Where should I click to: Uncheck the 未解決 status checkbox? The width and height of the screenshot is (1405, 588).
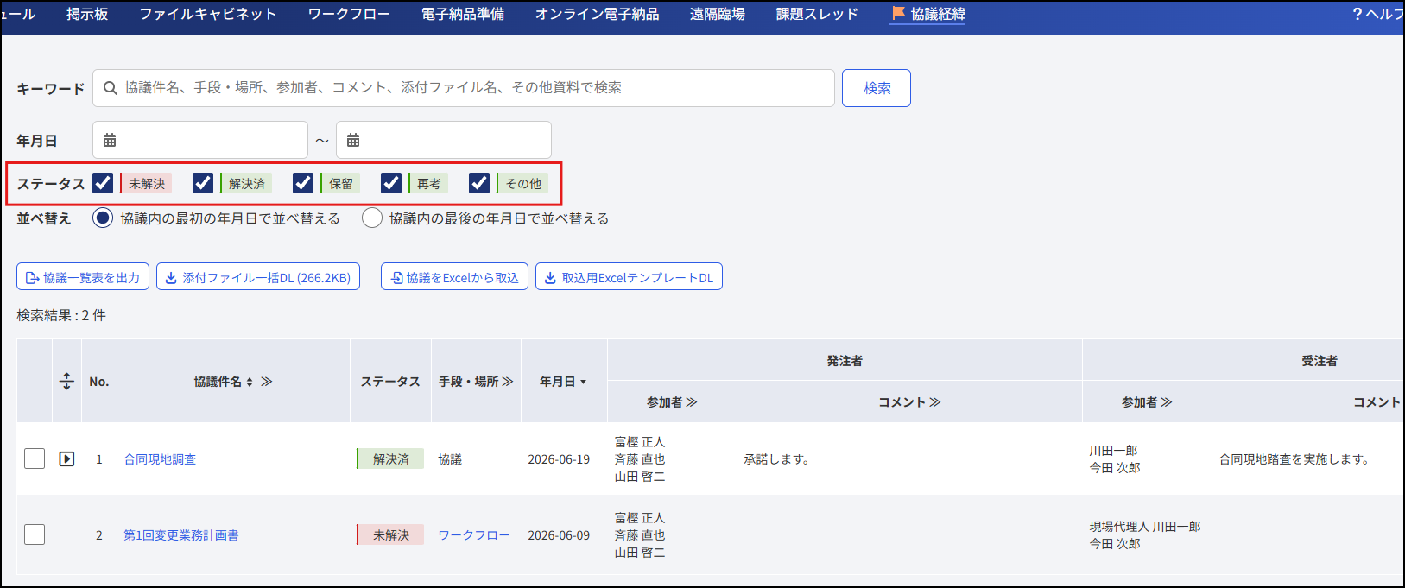pyautogui.click(x=103, y=183)
